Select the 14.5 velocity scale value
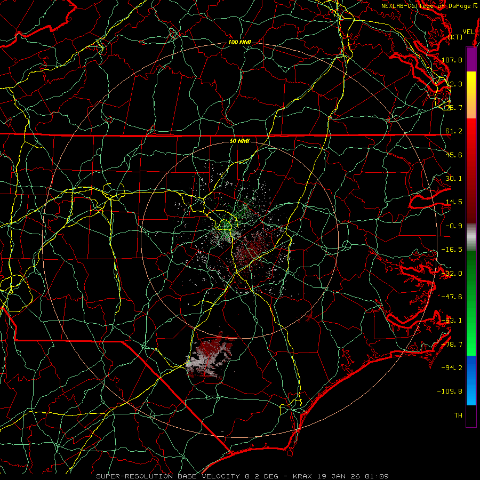Screen dimensions: 480x480 coord(454,202)
